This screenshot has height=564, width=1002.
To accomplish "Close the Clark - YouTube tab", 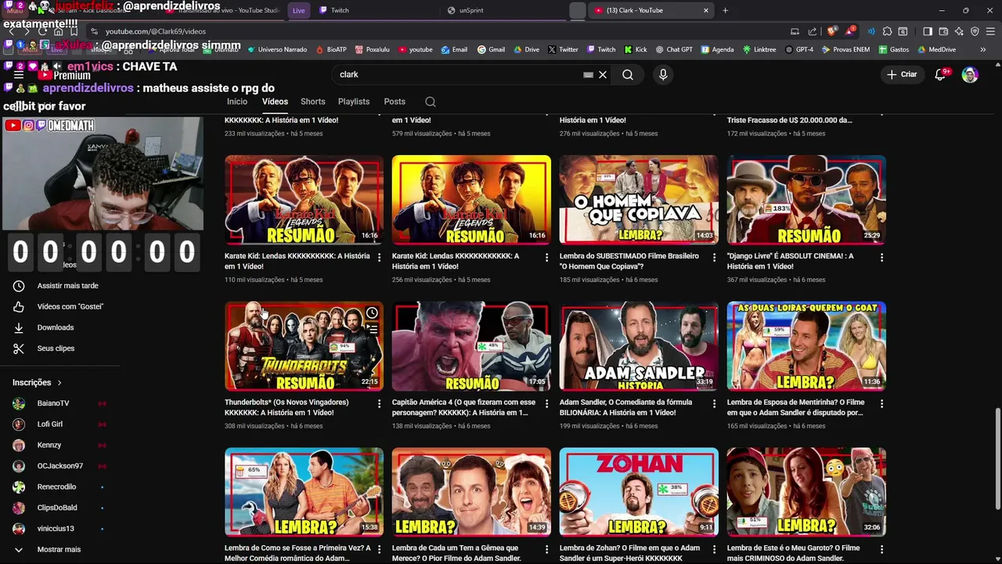I will [706, 10].
